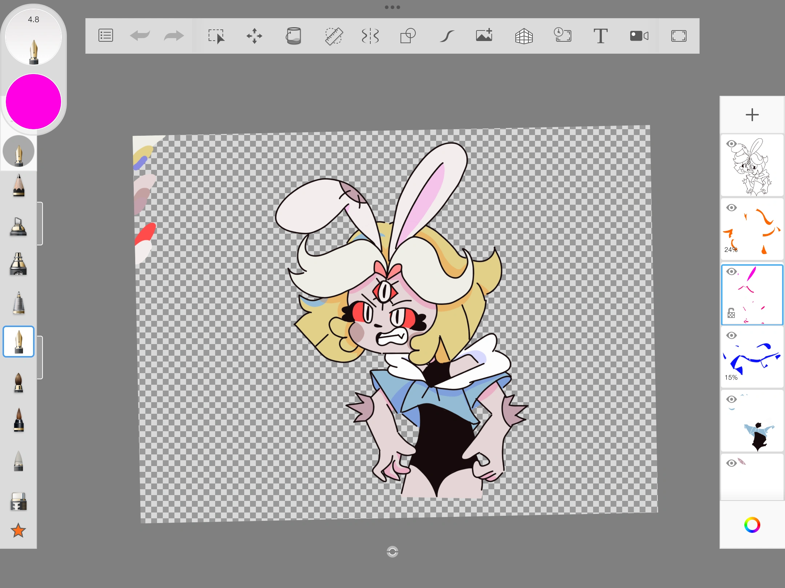Select the Selection tool in toolbar

point(216,36)
